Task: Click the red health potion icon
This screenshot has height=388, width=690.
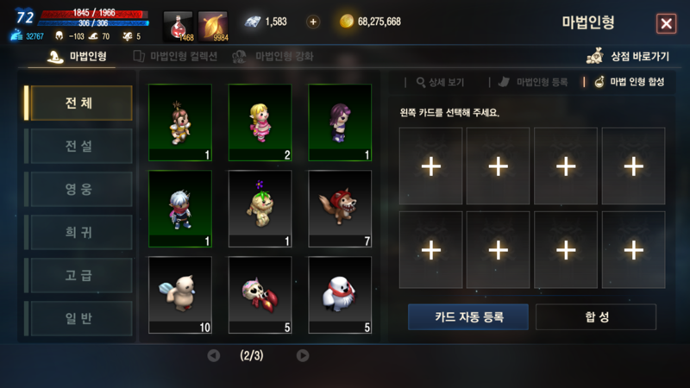Action: [x=179, y=27]
